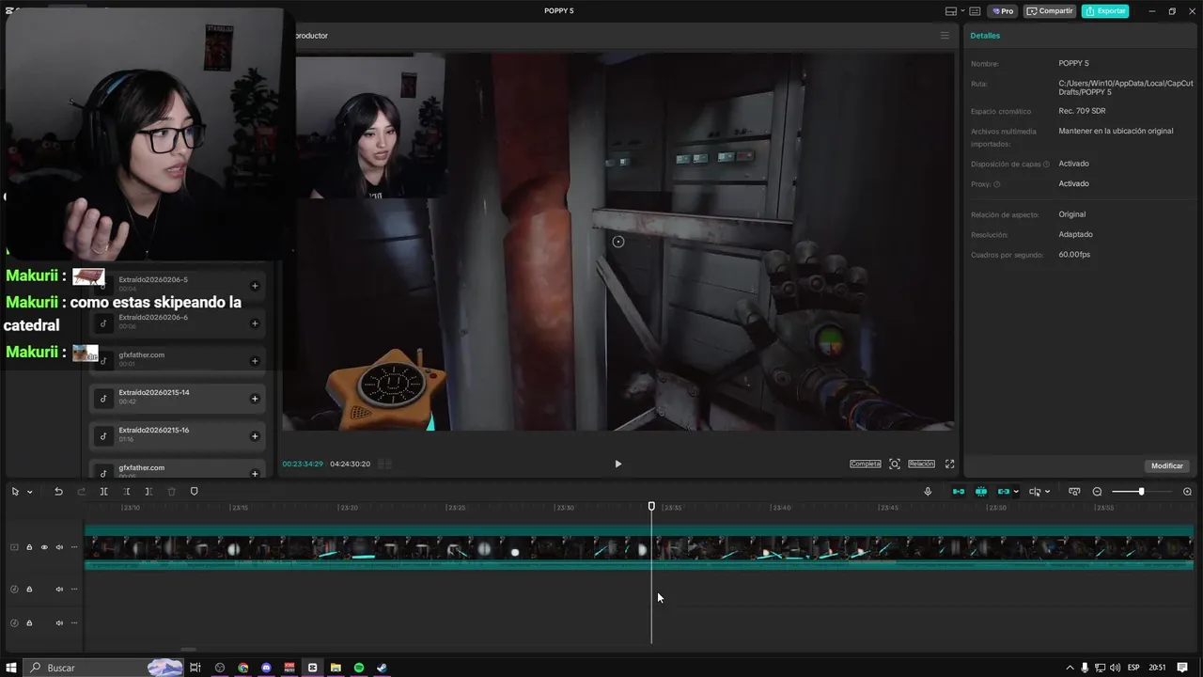Click the main video clip on timeline

tap(639, 547)
